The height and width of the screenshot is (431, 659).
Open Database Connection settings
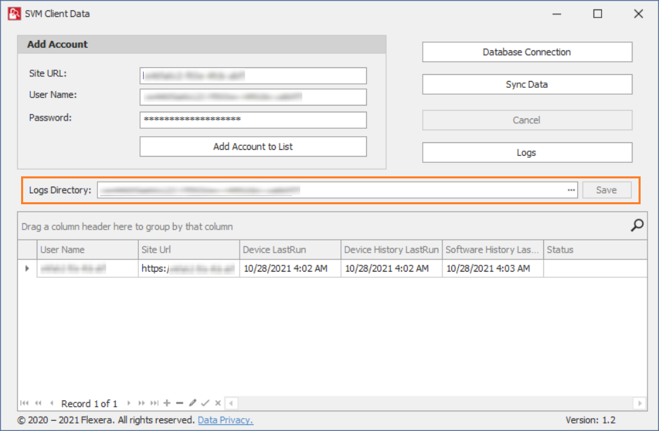point(527,52)
